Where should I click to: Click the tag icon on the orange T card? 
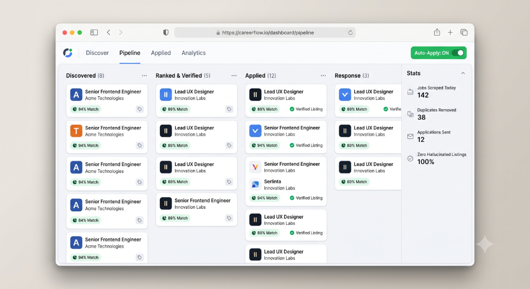[x=140, y=146]
